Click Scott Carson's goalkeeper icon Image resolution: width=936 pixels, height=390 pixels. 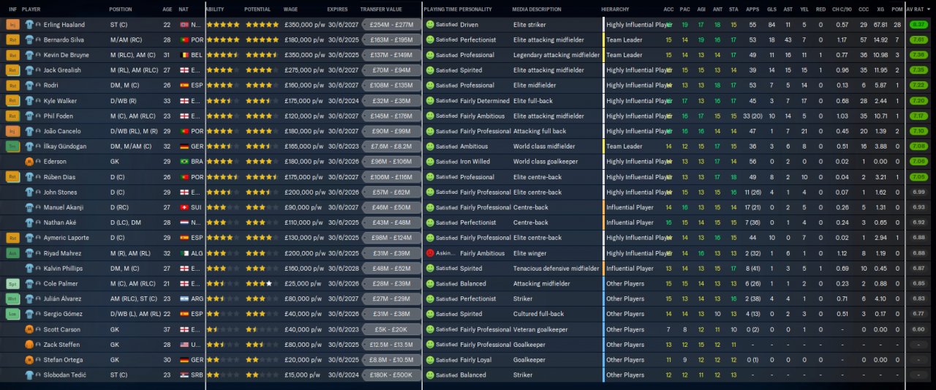pos(29,329)
